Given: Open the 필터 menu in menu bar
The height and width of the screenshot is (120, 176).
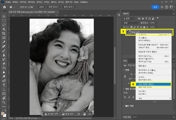Looking at the screenshot, I should pyautogui.click(x=53, y=2).
